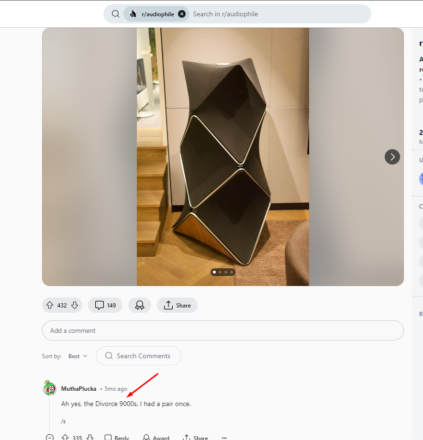Collapse MuthaPlucka's comment thread
Screen dimensions: 423x440
(50, 437)
